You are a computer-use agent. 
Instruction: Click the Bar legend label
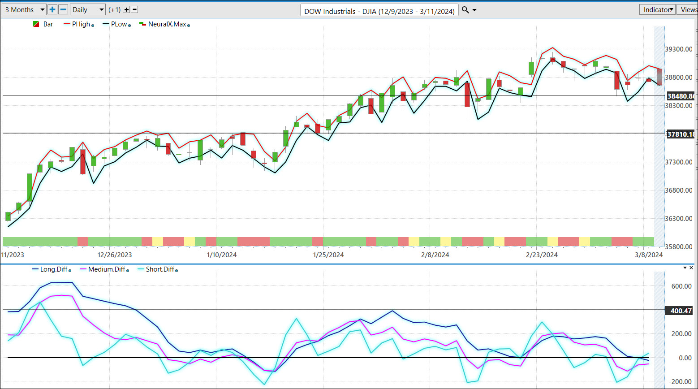pos(48,24)
